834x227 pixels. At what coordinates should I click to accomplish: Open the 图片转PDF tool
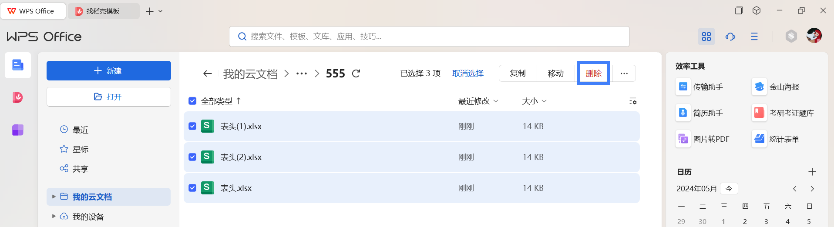tap(703, 139)
